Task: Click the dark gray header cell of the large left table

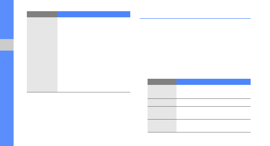Action: [x=42, y=14]
